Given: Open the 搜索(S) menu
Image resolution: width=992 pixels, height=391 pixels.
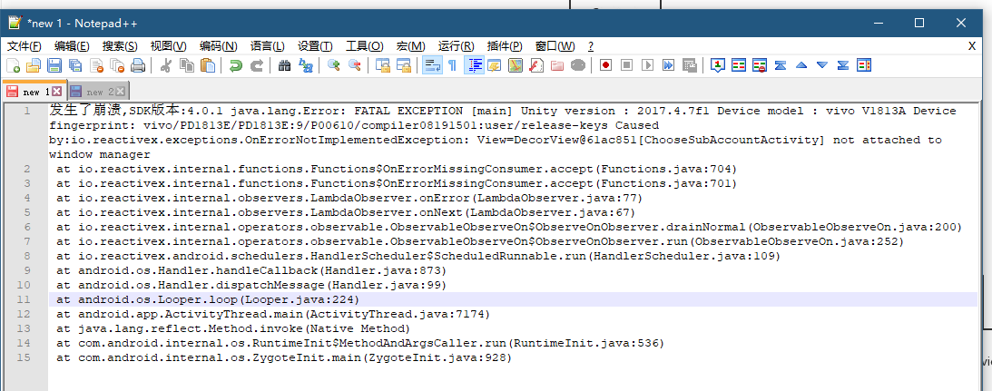Looking at the screenshot, I should (x=120, y=46).
